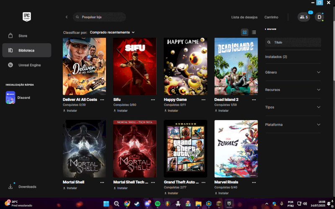Toggle the Instalados (2) filter
335x209 pixels.
[x=276, y=57]
